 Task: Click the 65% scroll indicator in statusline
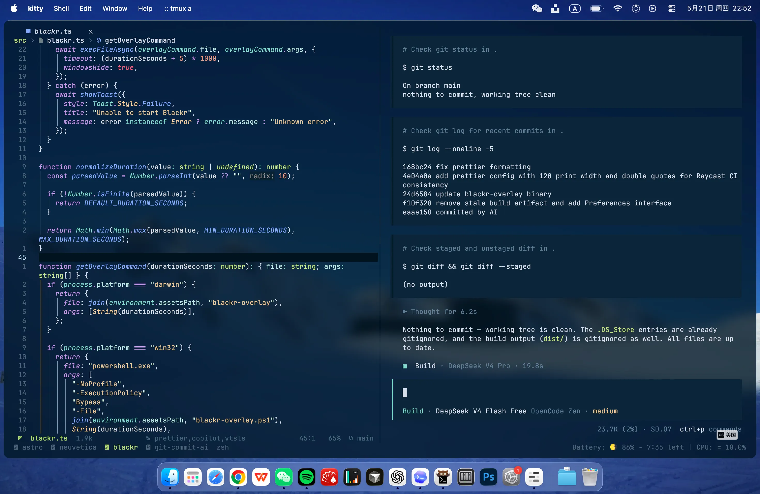[334, 438]
